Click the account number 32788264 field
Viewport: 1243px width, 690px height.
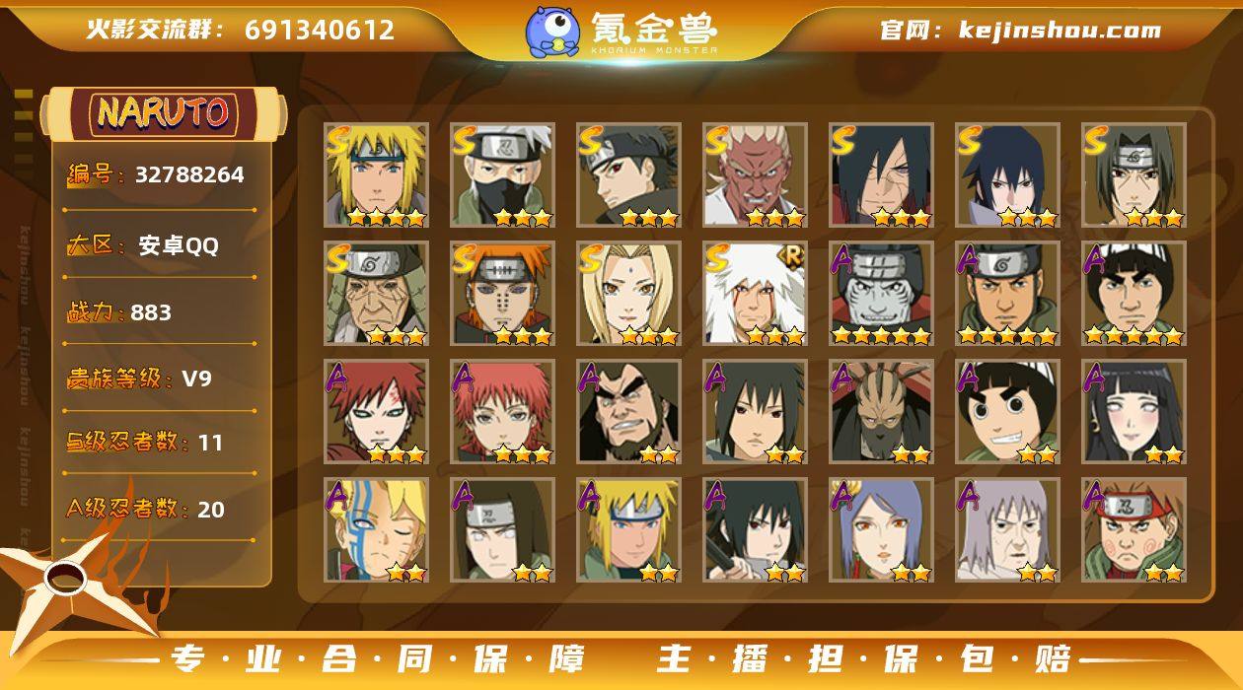(x=189, y=175)
